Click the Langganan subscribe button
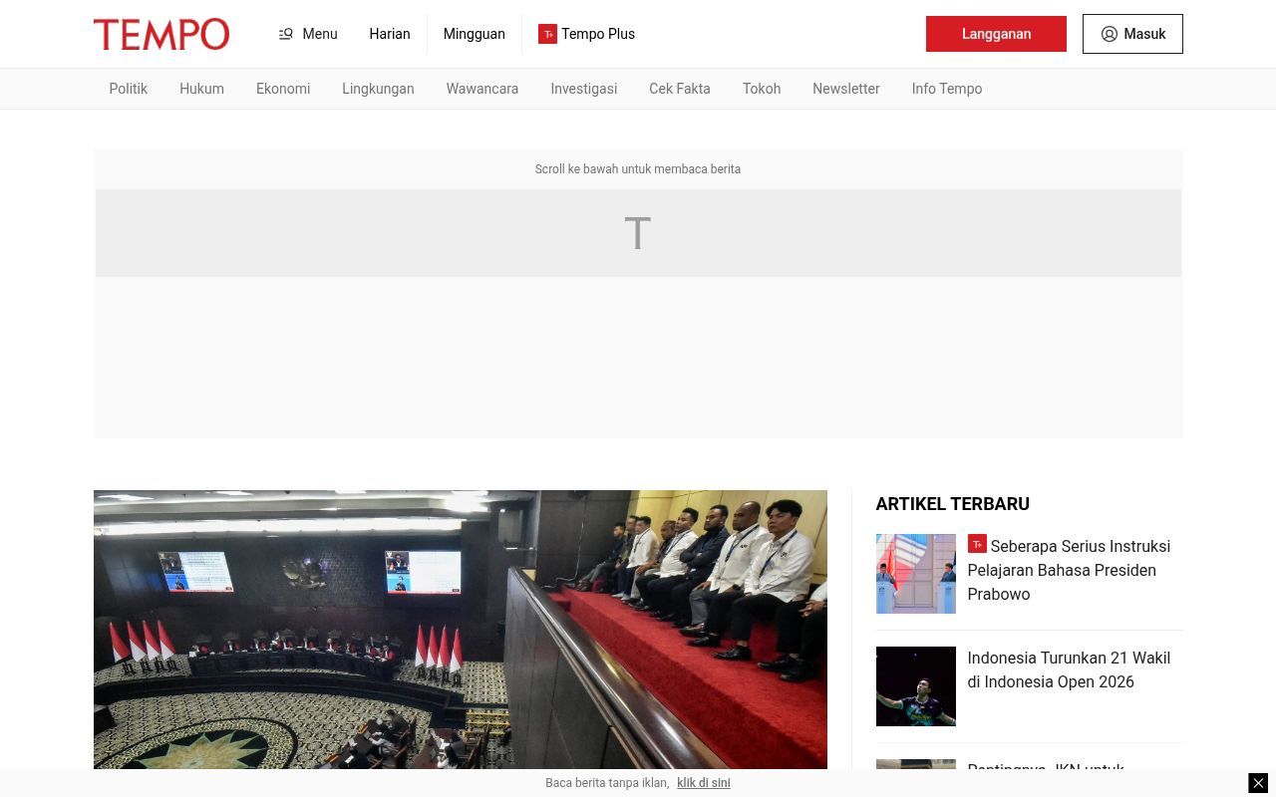 coord(996,34)
